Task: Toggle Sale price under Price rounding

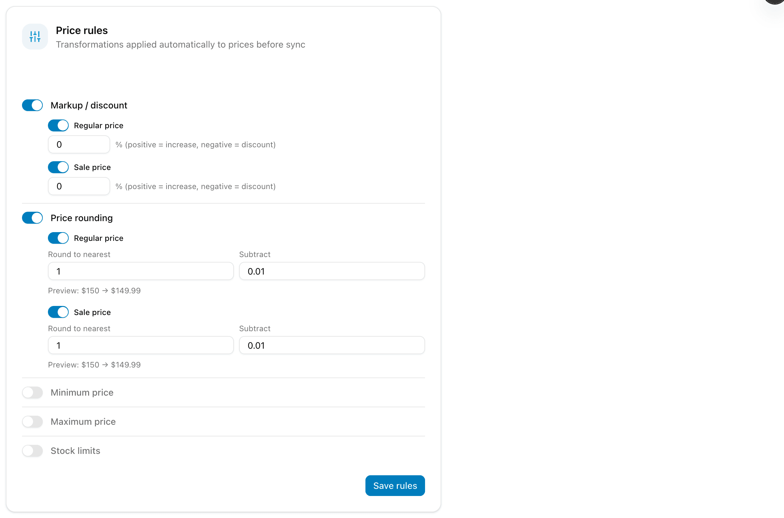Action: pos(58,312)
